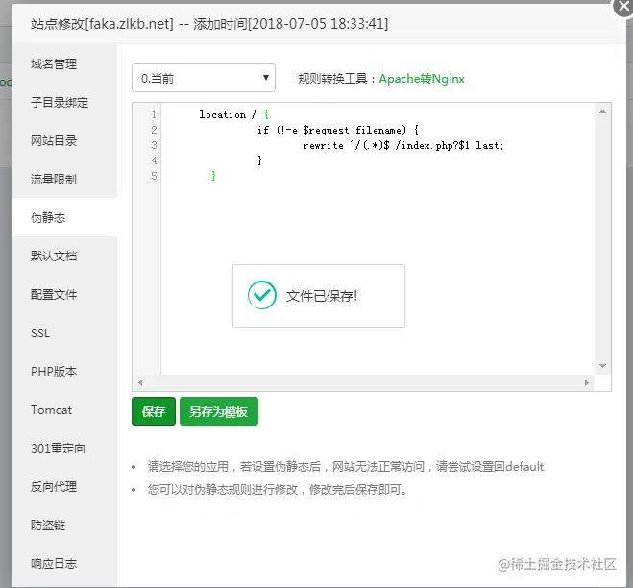
Task: Click the horizontal scrollbar track of the editor
Action: click(x=363, y=382)
